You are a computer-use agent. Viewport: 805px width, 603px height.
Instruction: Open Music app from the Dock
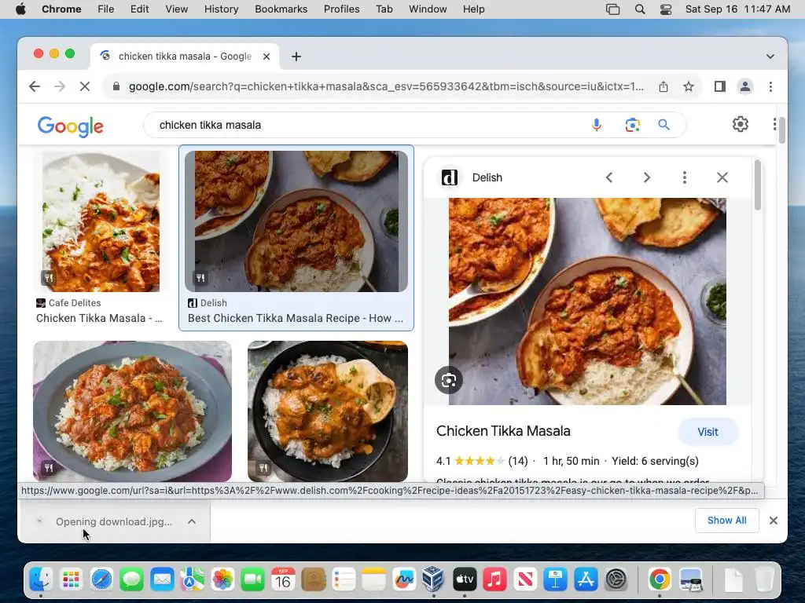tap(495, 579)
